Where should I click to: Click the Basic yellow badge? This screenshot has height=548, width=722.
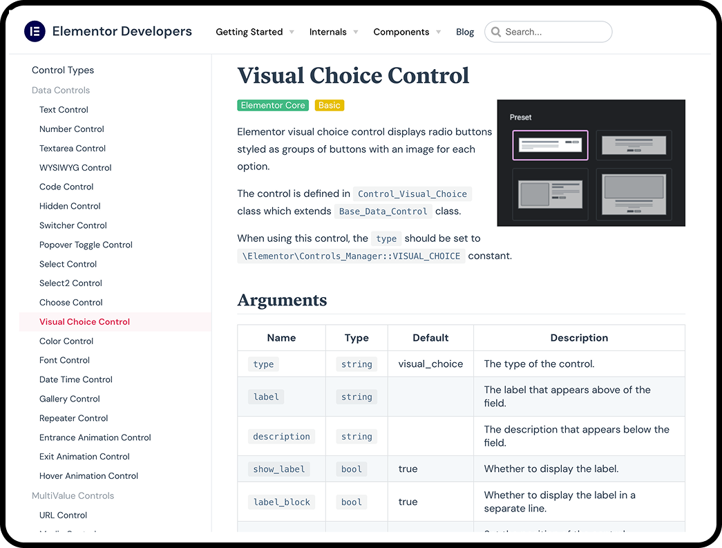point(330,105)
